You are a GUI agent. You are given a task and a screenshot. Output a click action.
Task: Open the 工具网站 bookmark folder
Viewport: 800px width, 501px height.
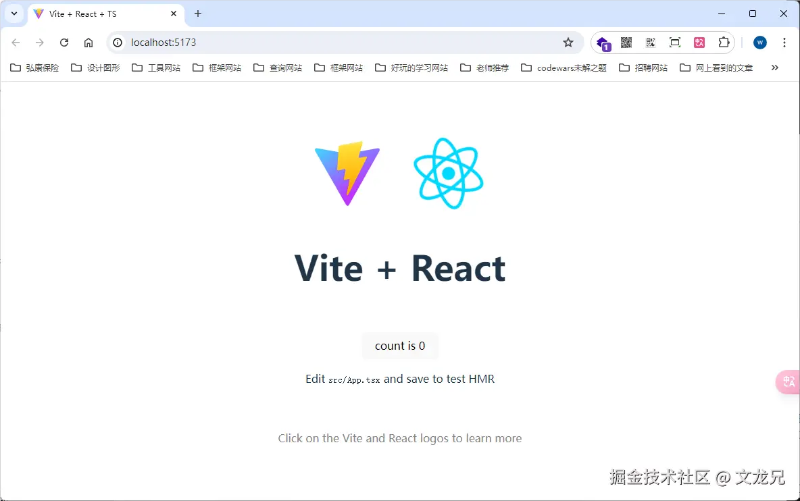tap(156, 68)
